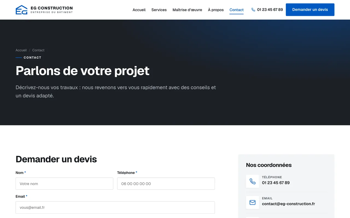Viewport: 350px width, 218px height.
Task: Follow the Accueil breadcrumb link
Action: pos(21,50)
